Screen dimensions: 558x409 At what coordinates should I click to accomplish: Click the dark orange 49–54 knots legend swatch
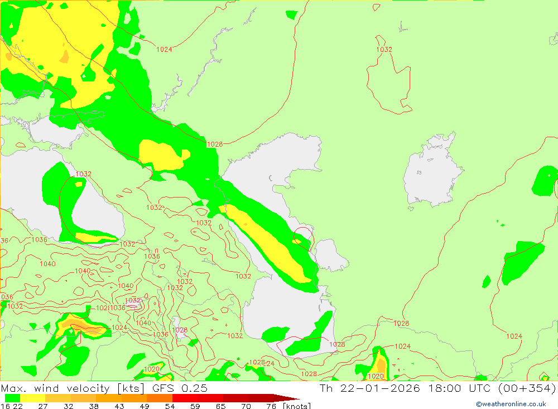pos(160,398)
